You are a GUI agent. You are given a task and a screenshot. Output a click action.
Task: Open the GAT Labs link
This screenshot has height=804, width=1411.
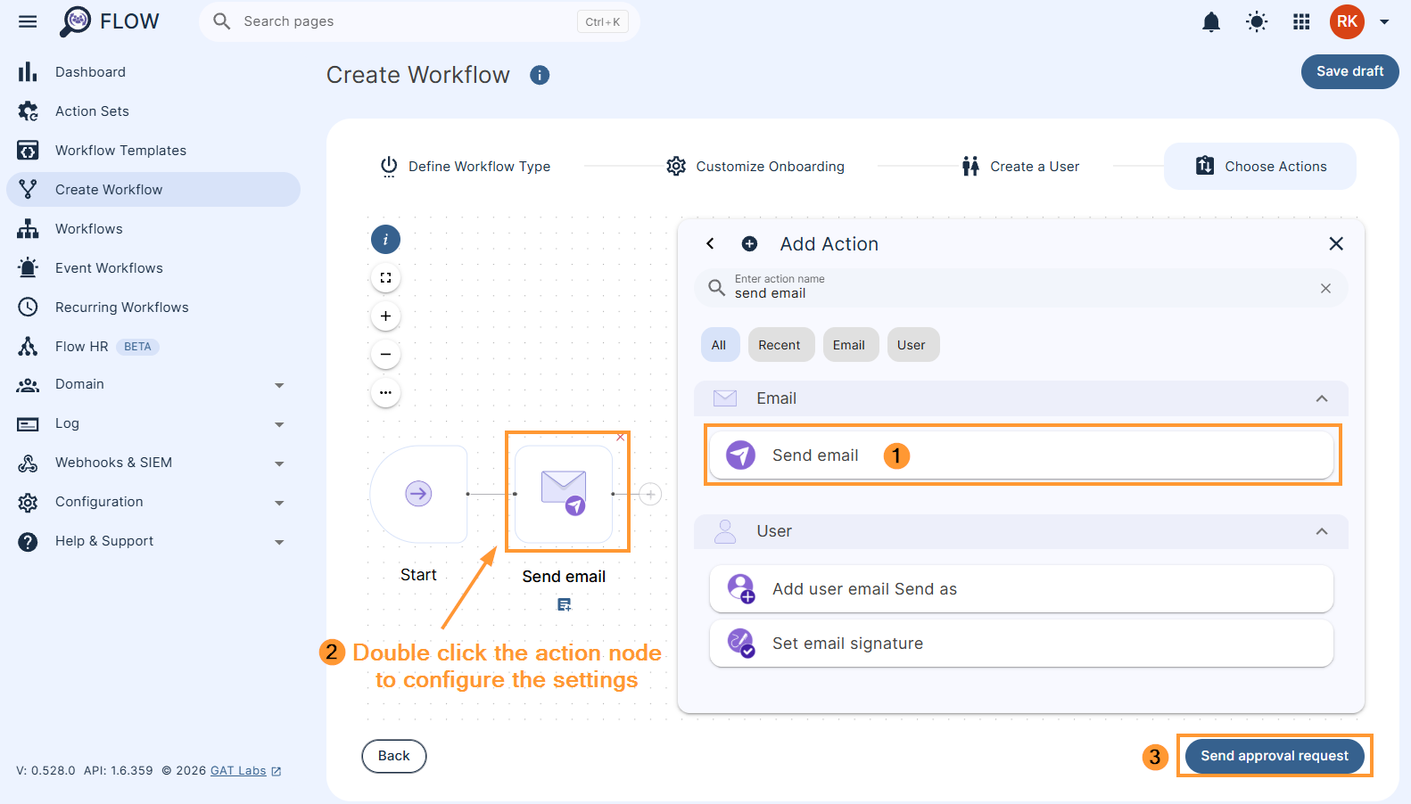(238, 771)
